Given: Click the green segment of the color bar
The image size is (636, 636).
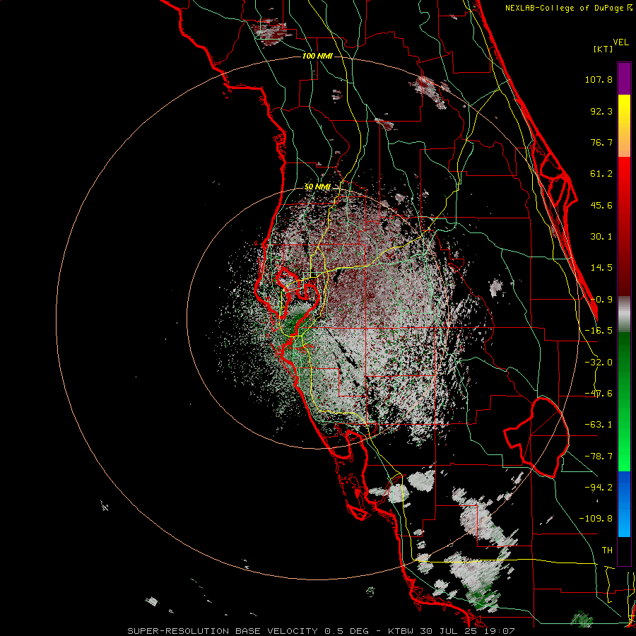Looking at the screenshot, I should pos(624,401).
